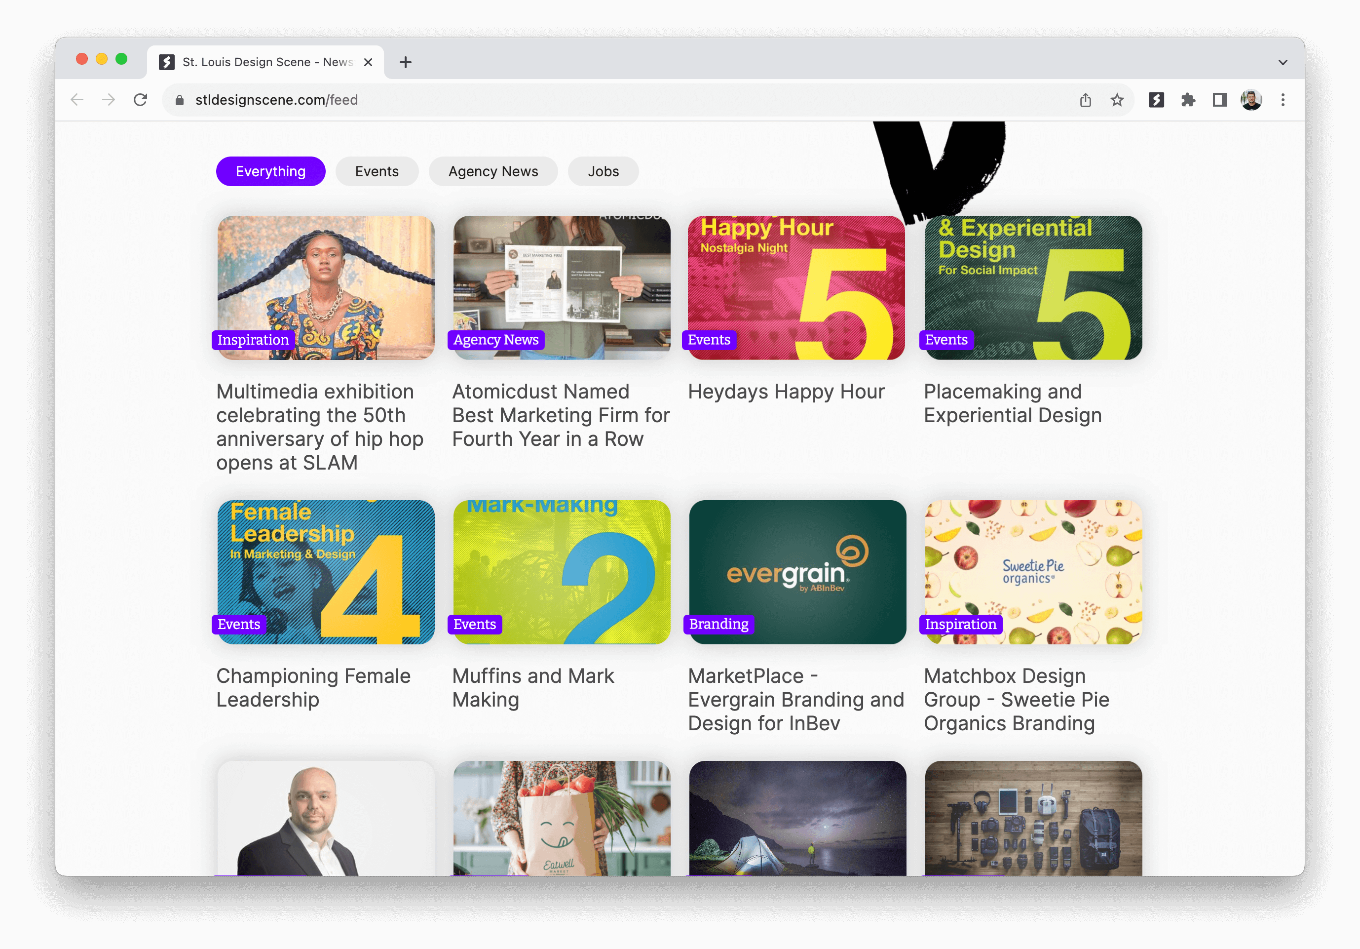Open the Experiential Design event thumbnail
The image size is (1360, 949).
(1033, 287)
